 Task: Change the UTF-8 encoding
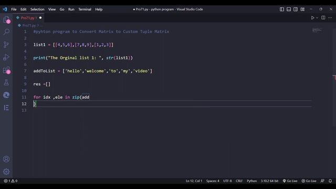coord(227,181)
